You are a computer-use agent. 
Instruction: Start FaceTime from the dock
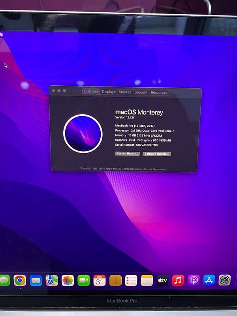tap(83, 280)
